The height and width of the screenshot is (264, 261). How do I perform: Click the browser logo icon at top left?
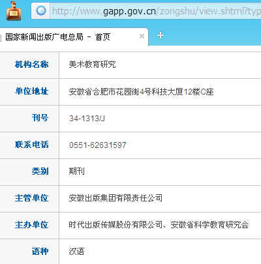pyautogui.click(x=14, y=11)
